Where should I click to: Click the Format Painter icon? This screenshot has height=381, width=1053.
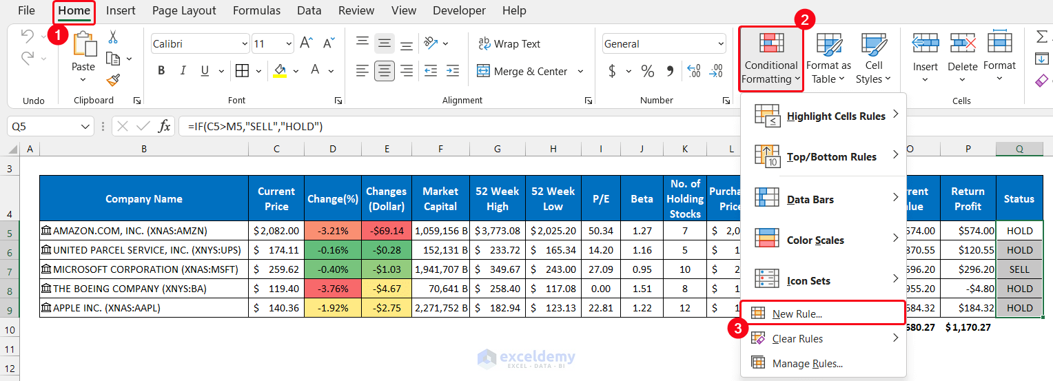113,81
